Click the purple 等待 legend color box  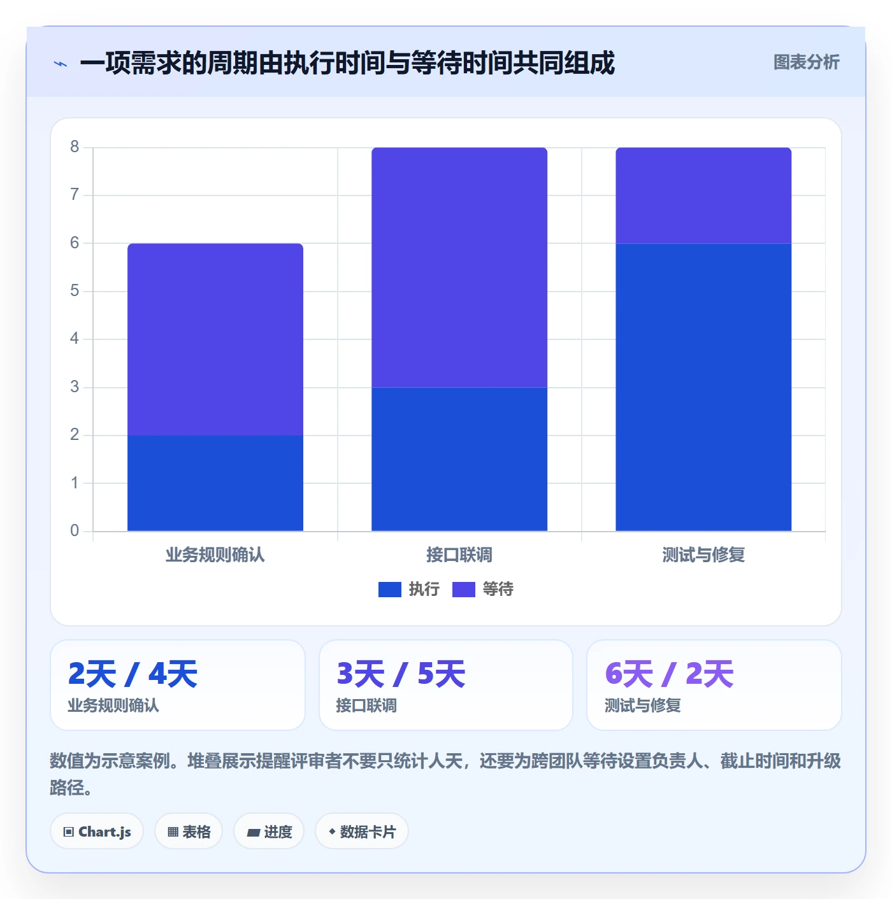click(464, 590)
